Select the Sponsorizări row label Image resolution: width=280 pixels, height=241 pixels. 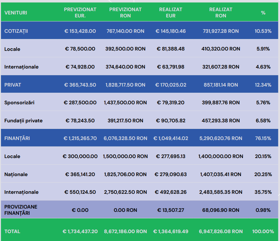19,103
